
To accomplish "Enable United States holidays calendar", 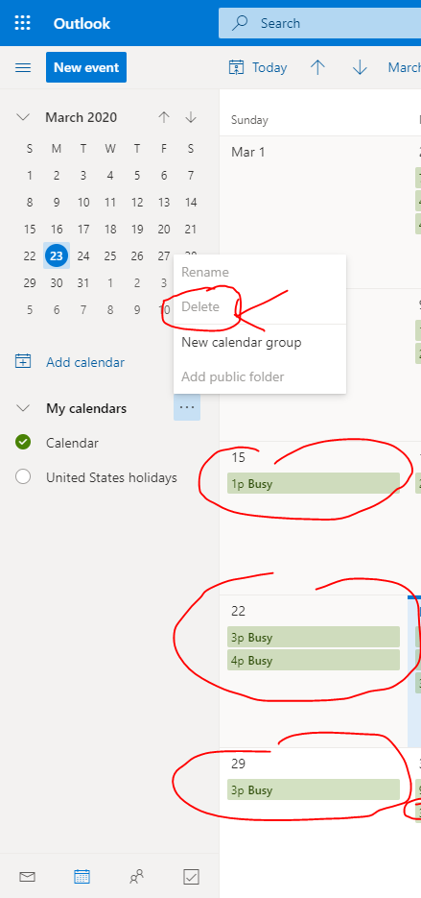I will click(x=23, y=477).
